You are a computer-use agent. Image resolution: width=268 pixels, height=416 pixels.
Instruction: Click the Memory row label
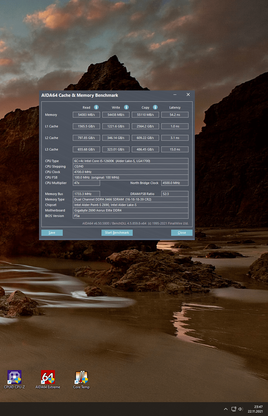[51, 115]
